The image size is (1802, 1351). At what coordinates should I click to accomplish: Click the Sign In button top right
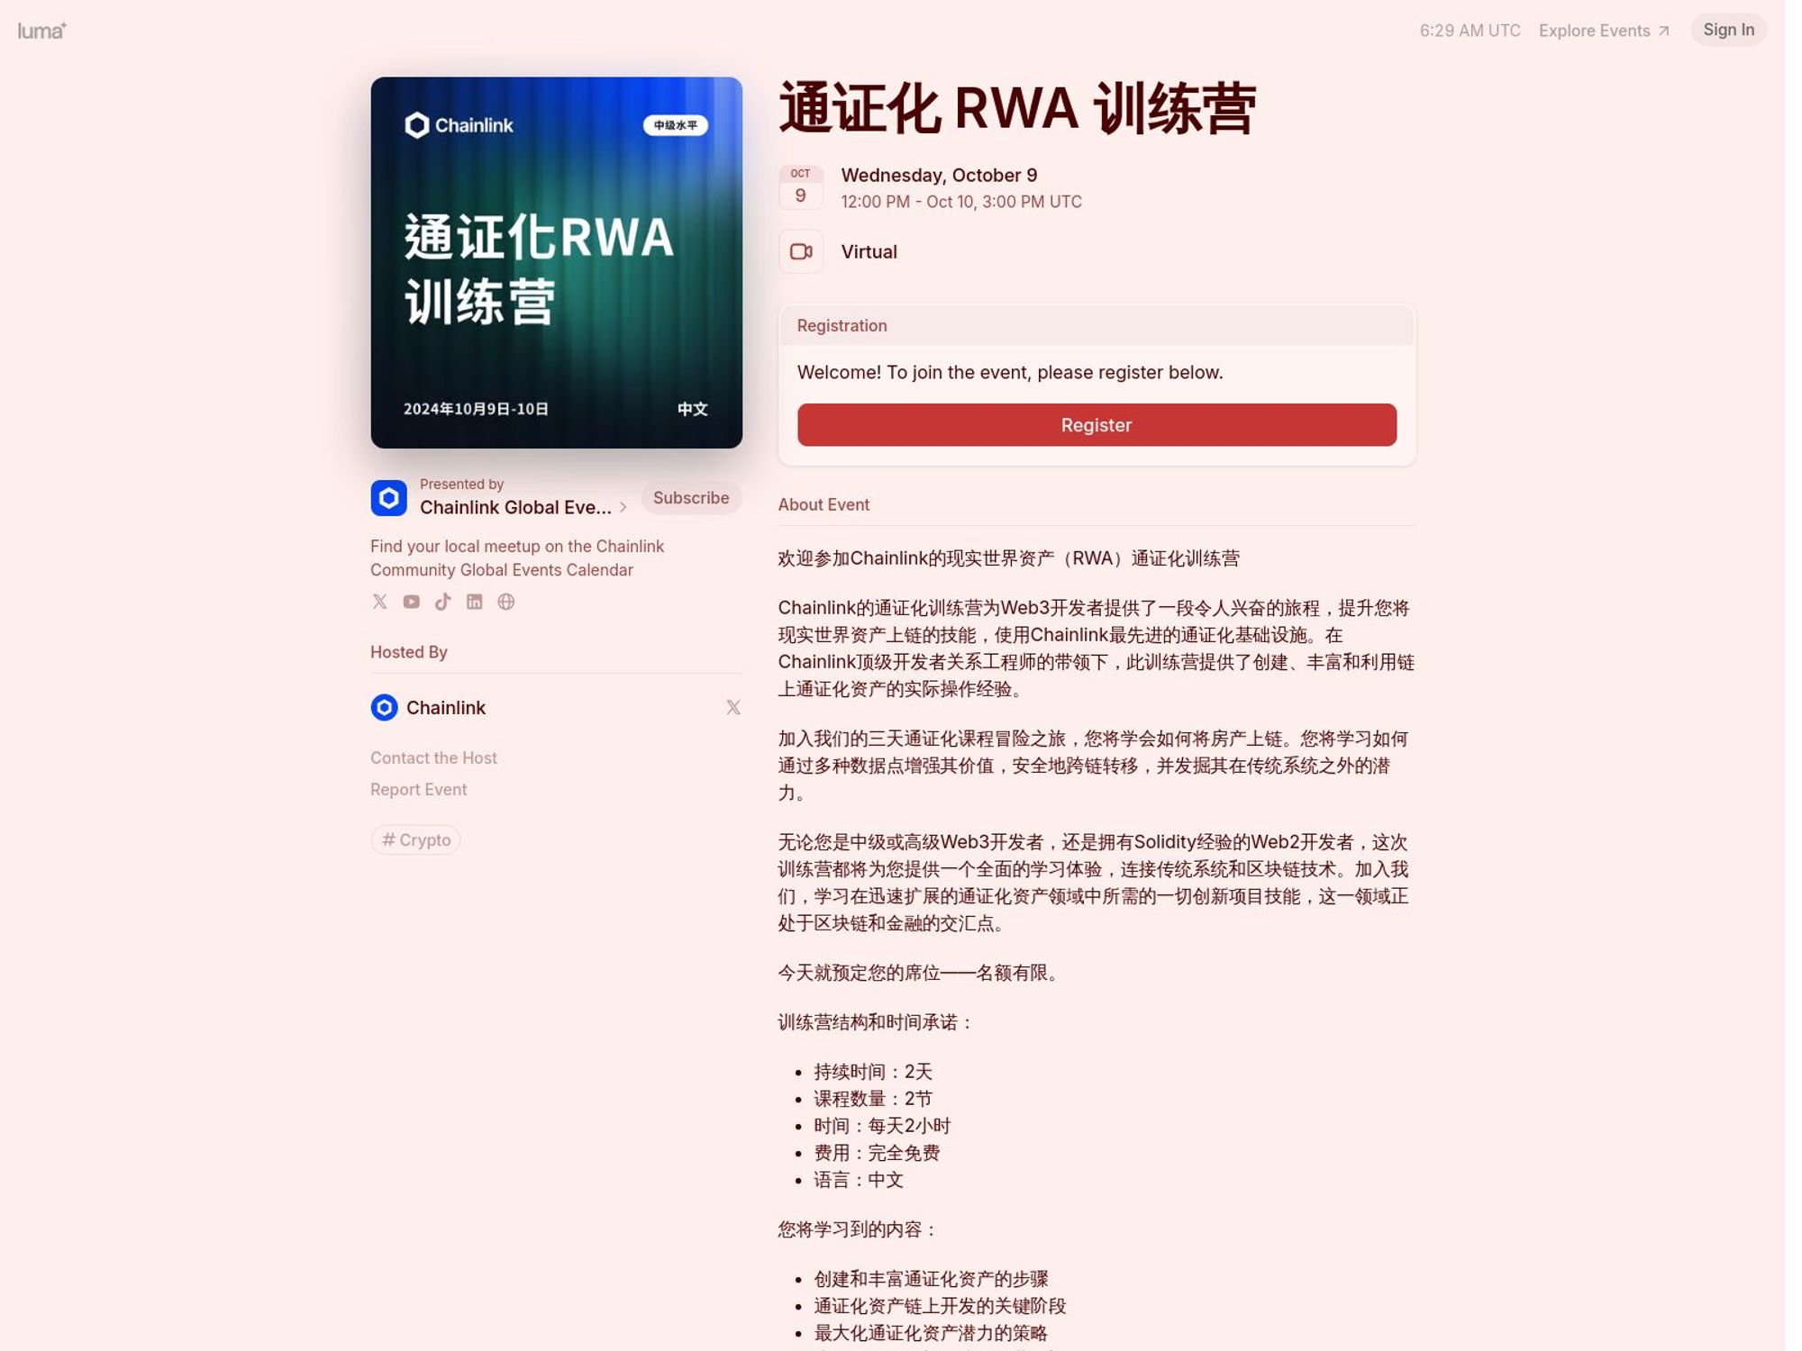[1728, 30]
